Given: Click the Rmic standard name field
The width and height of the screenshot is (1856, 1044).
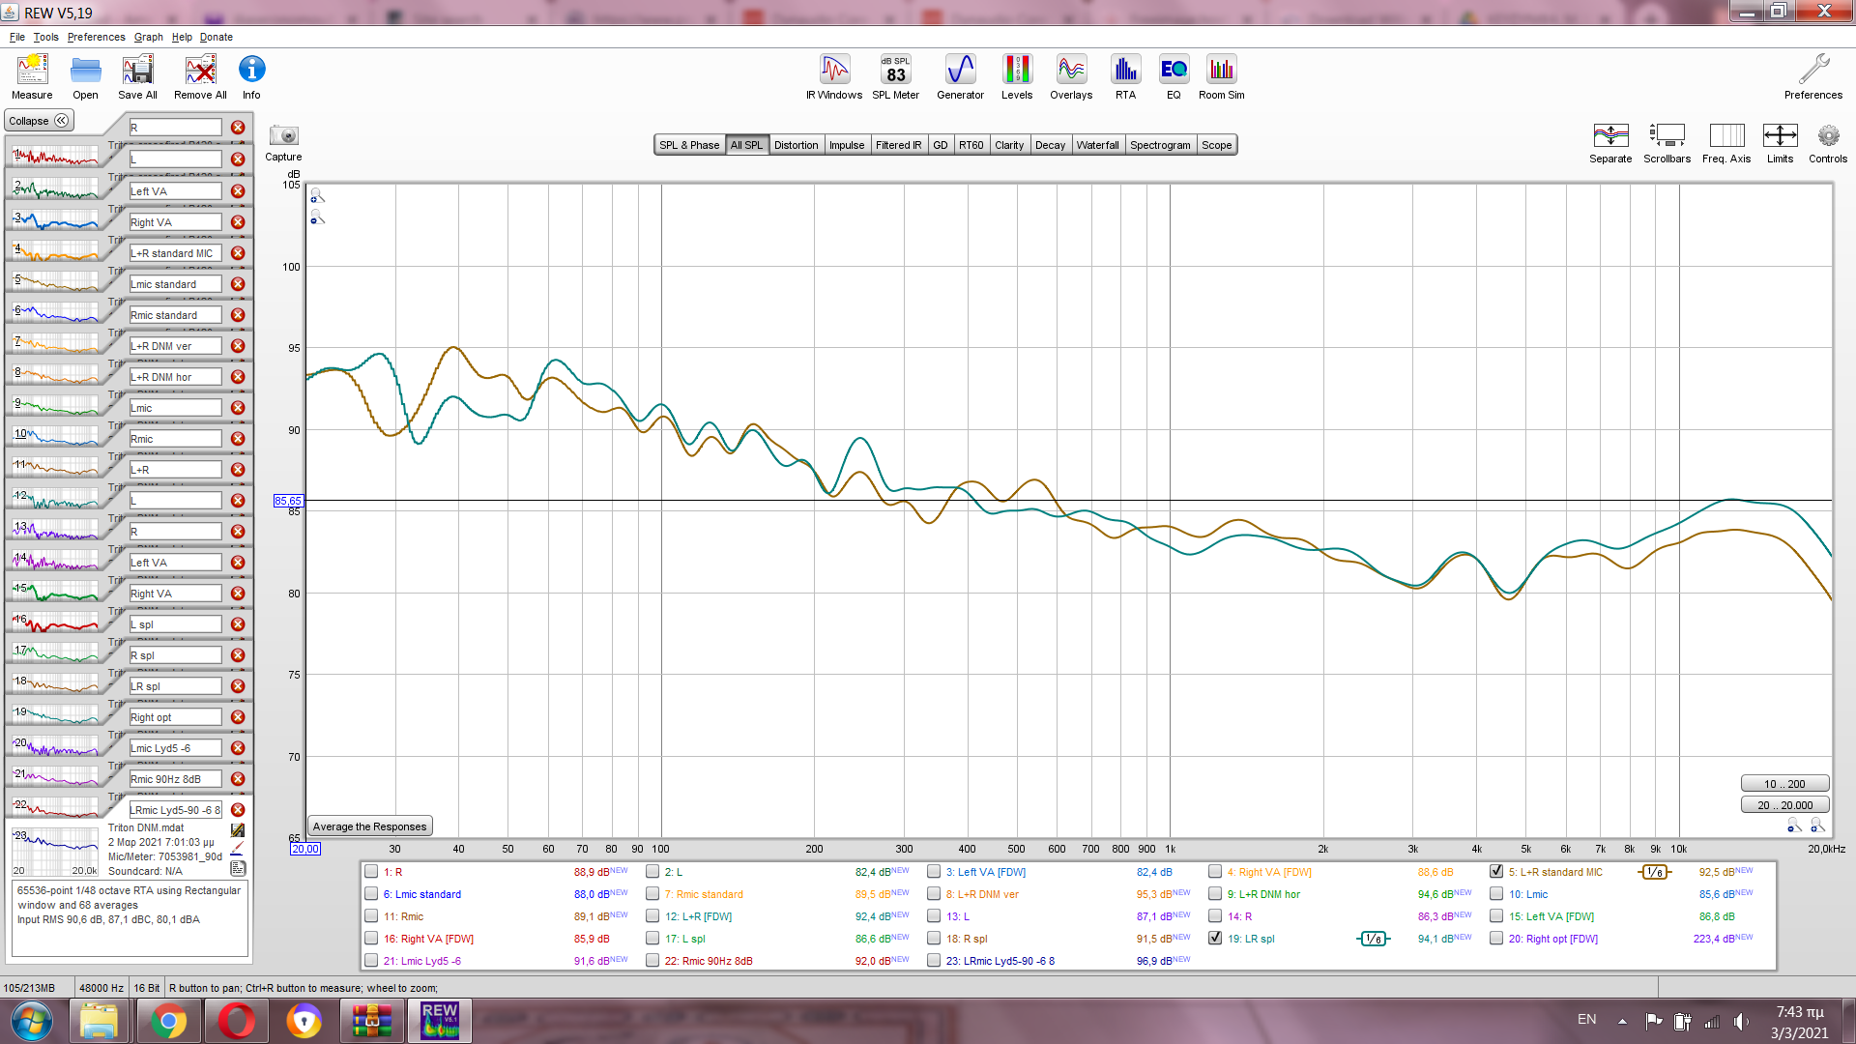Looking at the screenshot, I should pyautogui.click(x=175, y=315).
